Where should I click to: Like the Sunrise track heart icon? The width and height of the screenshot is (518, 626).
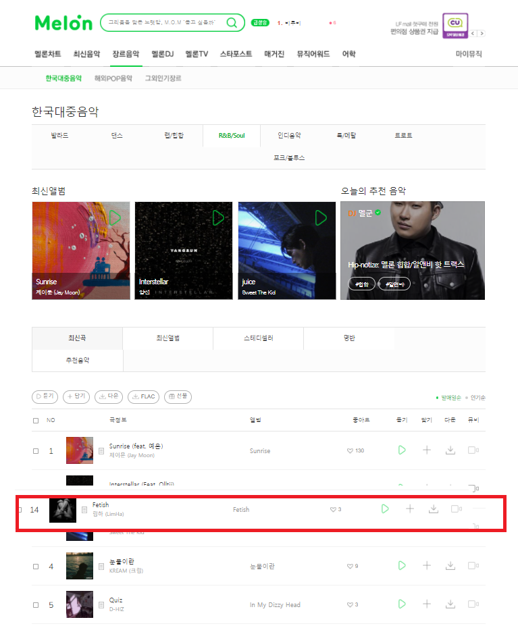coord(351,450)
